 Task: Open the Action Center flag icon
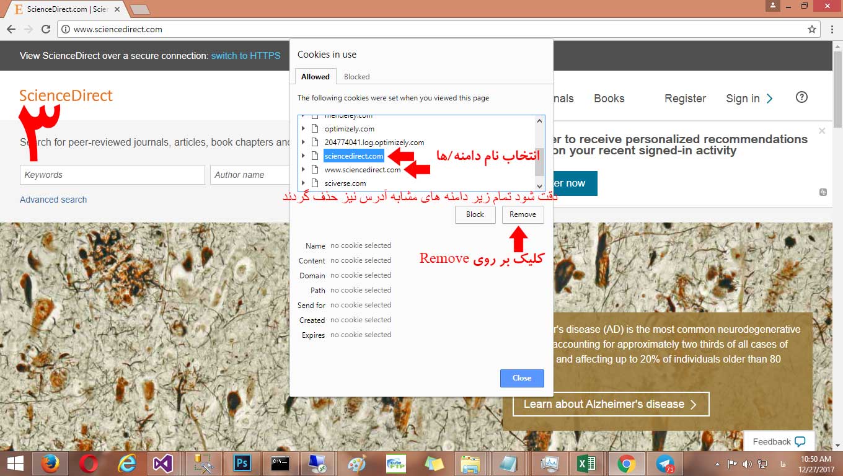tap(732, 464)
